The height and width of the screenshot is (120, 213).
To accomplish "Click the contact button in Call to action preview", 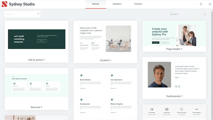I will (42, 41).
